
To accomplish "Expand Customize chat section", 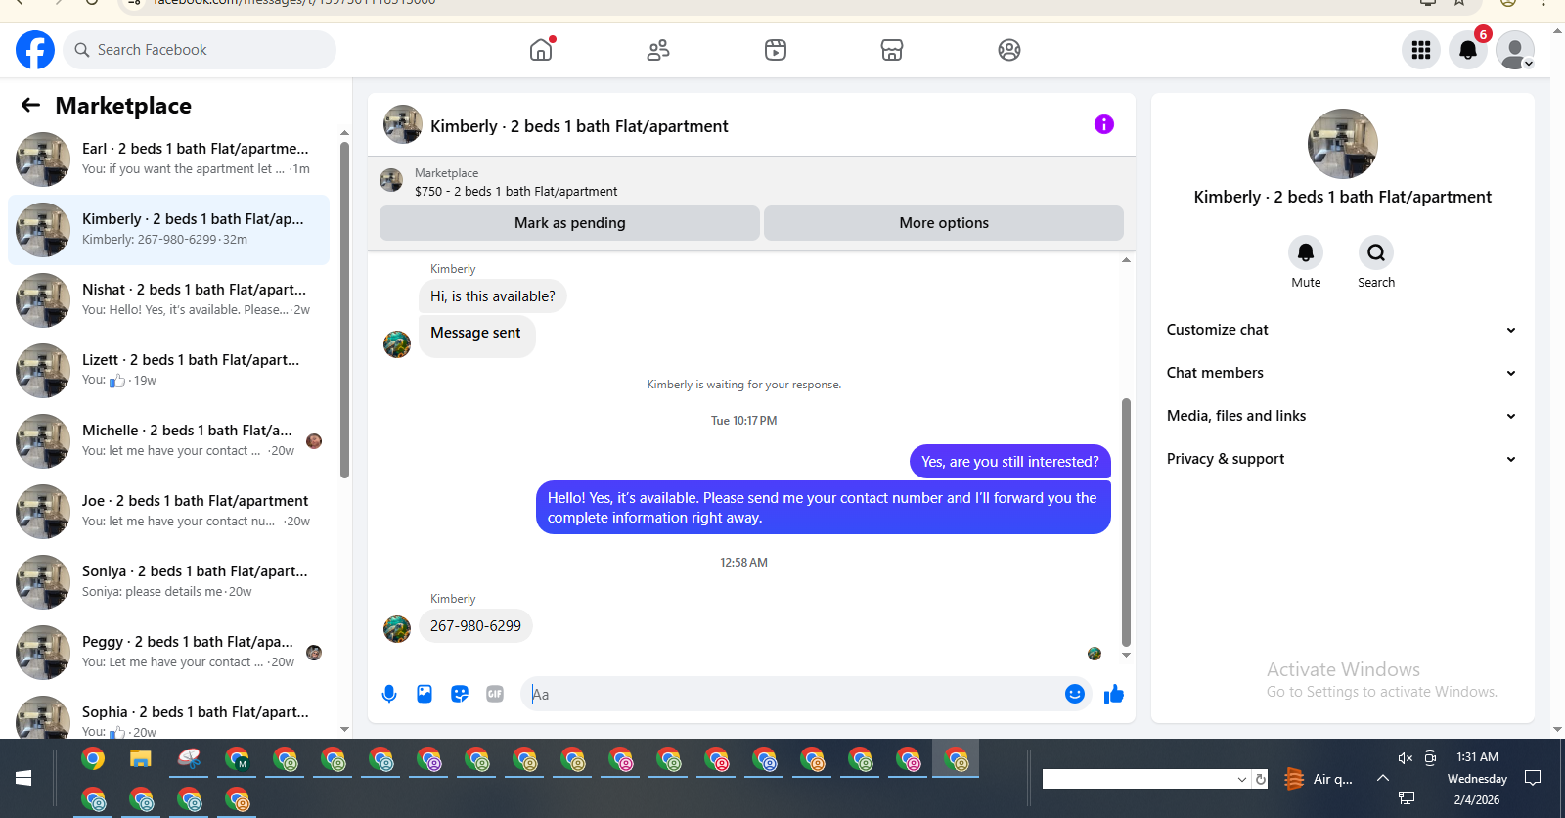I will (1342, 330).
